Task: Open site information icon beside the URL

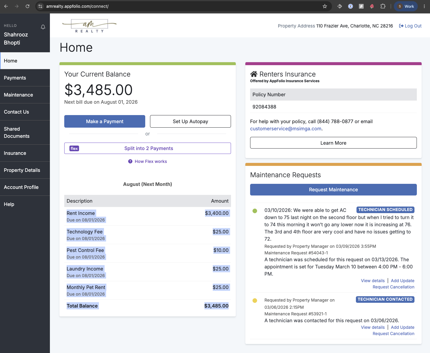Action: [x=41, y=6]
